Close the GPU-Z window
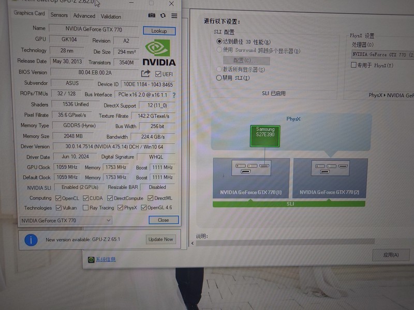The height and width of the screenshot is (310, 414). (171, 4)
